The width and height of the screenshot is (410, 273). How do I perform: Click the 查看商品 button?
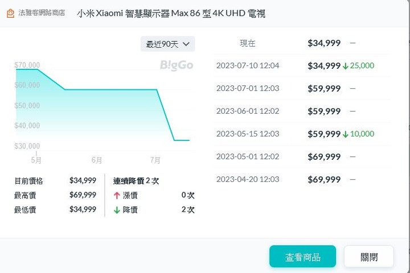(302, 257)
